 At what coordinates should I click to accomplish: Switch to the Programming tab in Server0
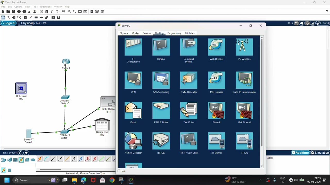(174, 33)
